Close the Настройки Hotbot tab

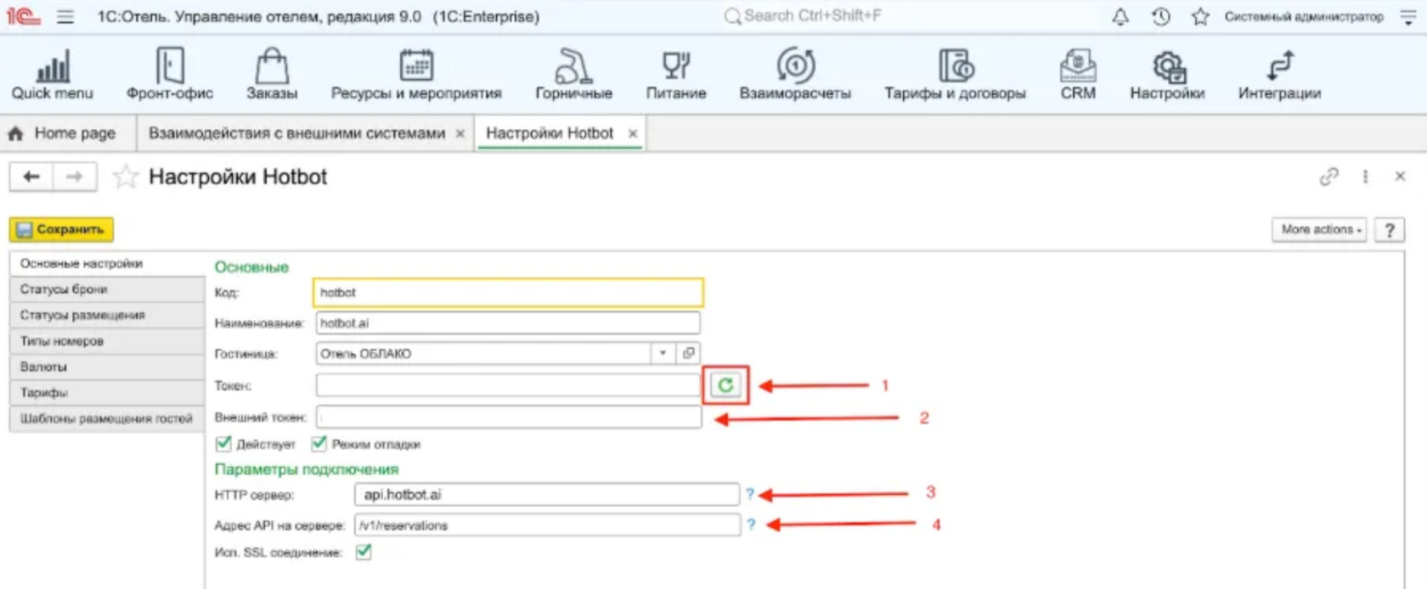pos(632,133)
